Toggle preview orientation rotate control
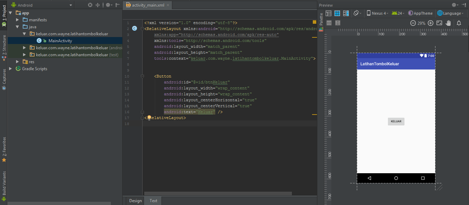 tap(356, 13)
